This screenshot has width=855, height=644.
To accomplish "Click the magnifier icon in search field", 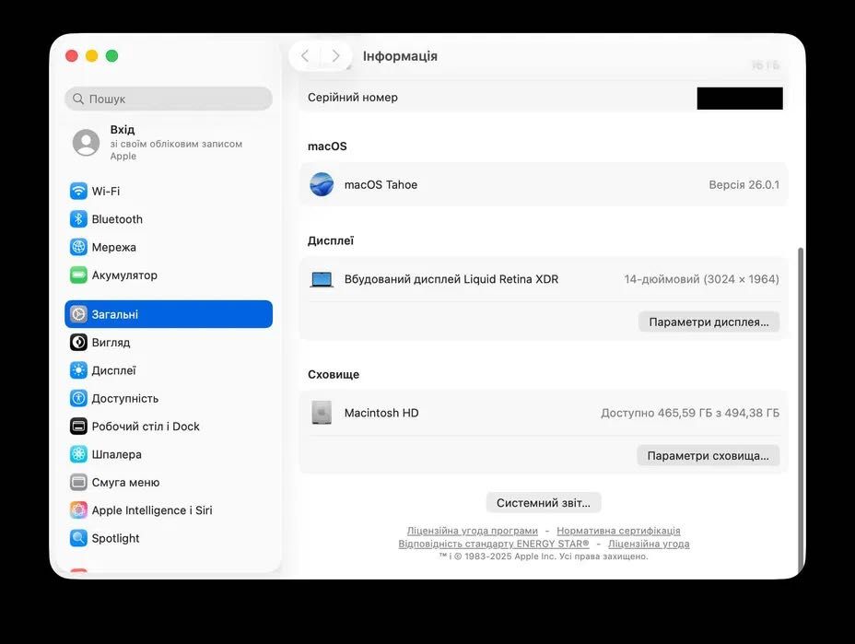I will click(78, 99).
